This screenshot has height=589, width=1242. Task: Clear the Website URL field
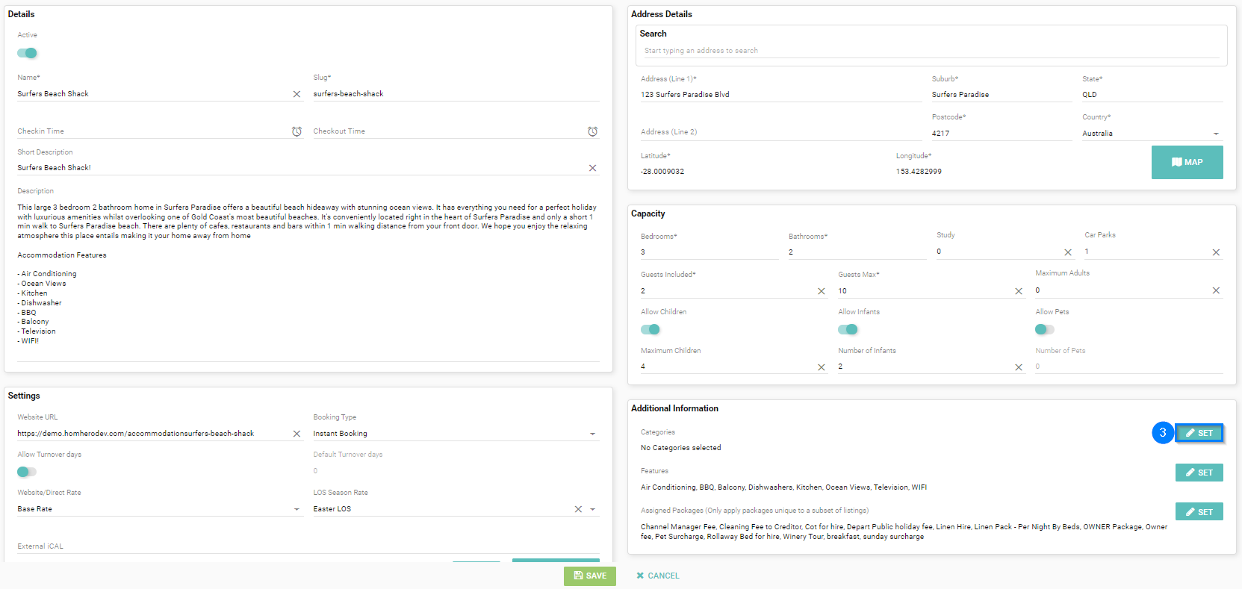point(296,434)
